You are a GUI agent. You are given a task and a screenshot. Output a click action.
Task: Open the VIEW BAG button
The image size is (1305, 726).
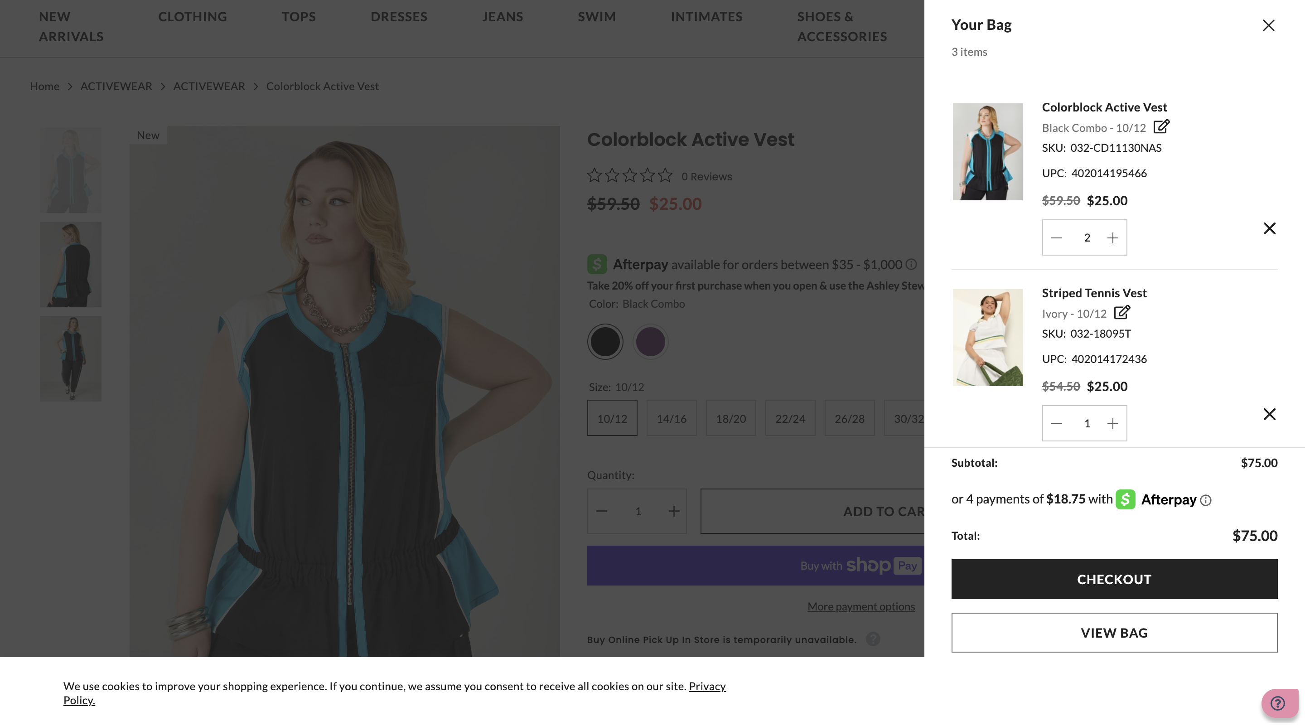tap(1114, 633)
